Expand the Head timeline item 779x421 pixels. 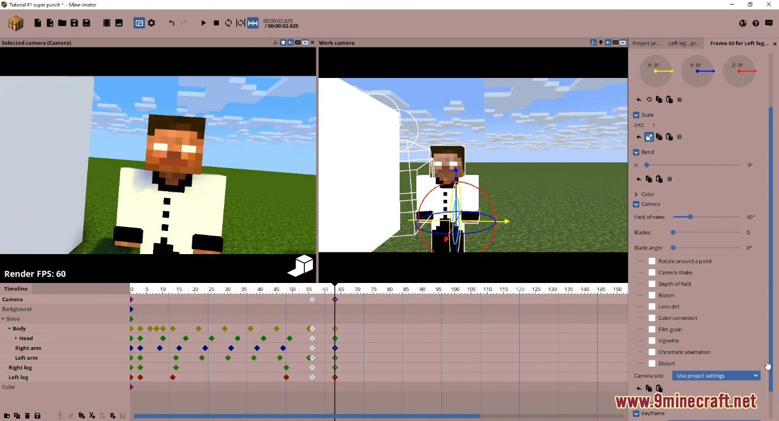pos(16,338)
